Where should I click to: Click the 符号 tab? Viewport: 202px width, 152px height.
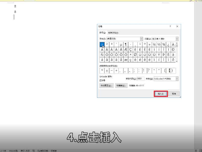tap(103, 32)
